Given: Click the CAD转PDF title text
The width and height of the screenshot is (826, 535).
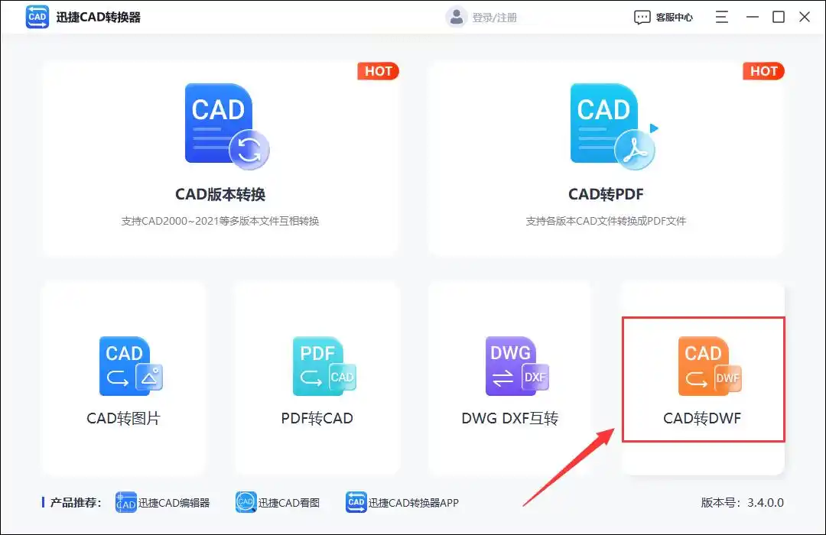Looking at the screenshot, I should coord(606,194).
